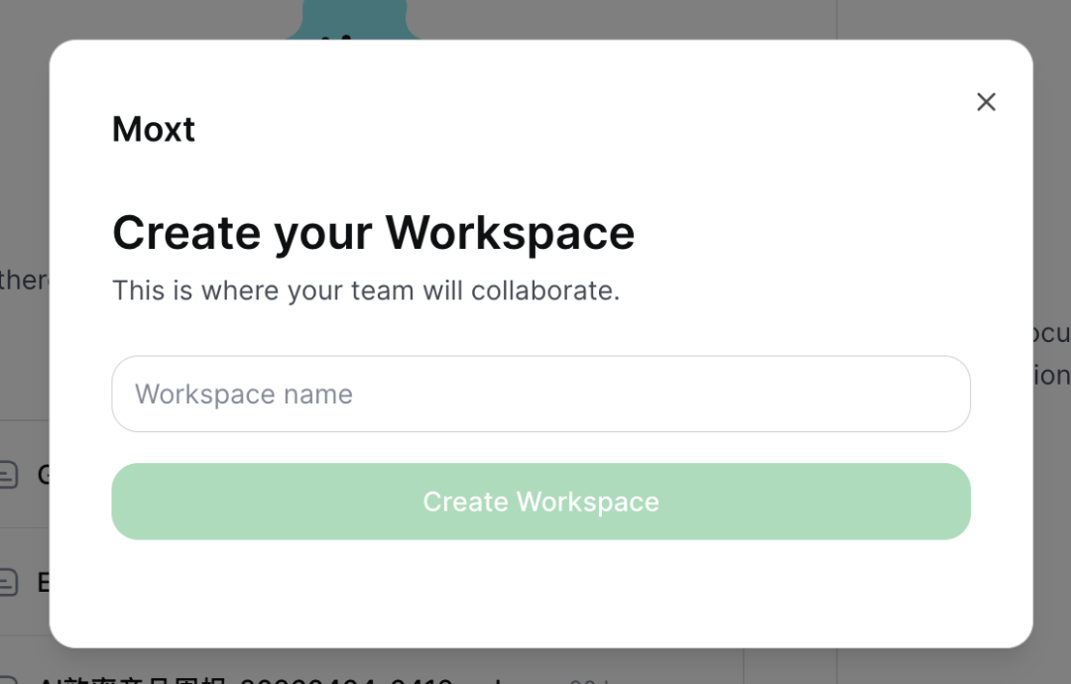Screen dimensions: 1071x684
Task: Click the cut-off "ocu" text at the right edge
Action: (1051, 333)
